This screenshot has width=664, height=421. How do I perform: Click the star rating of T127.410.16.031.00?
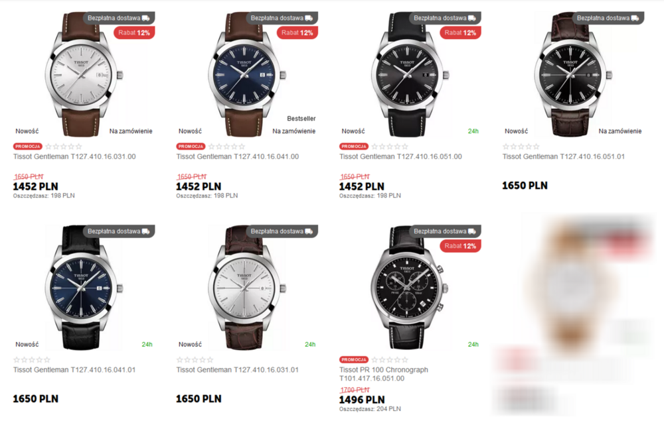[64, 147]
